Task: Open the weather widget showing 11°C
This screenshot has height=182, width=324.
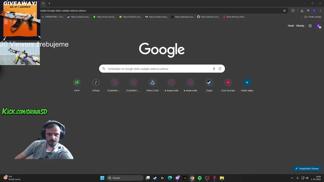Action: coord(12,178)
